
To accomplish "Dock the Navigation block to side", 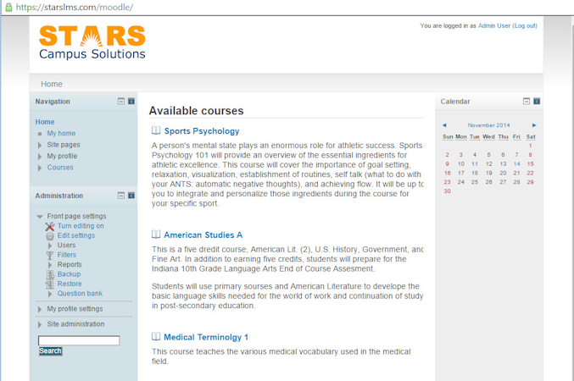I will (x=131, y=102).
